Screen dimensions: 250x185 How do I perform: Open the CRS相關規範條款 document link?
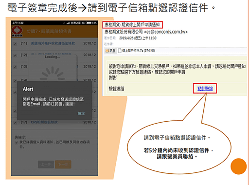click(44, 122)
